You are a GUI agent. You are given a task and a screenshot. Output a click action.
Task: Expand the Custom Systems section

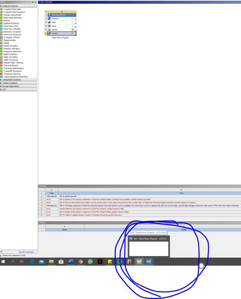[1, 83]
